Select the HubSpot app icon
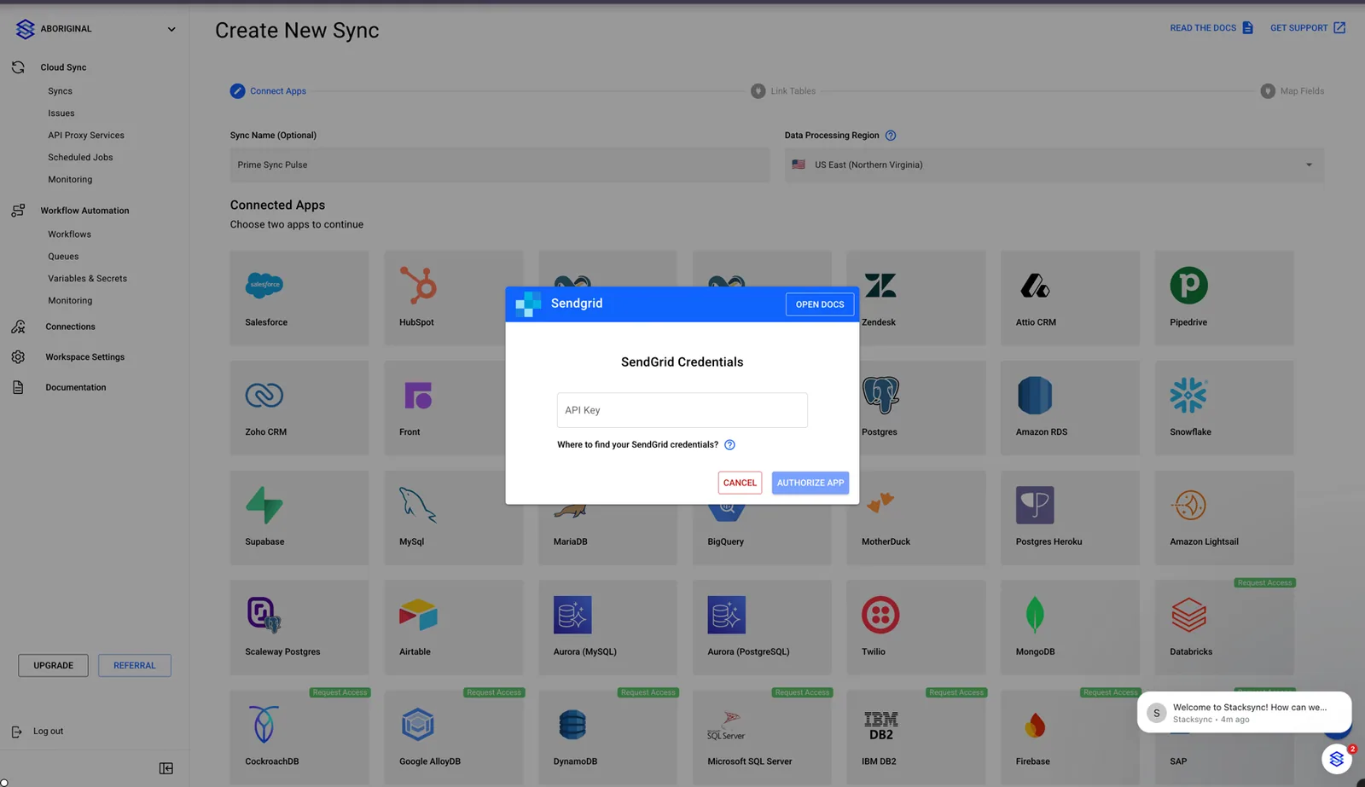The width and height of the screenshot is (1365, 787). click(x=418, y=285)
